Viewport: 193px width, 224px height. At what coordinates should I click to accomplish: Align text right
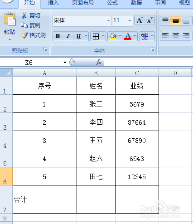point(186,36)
